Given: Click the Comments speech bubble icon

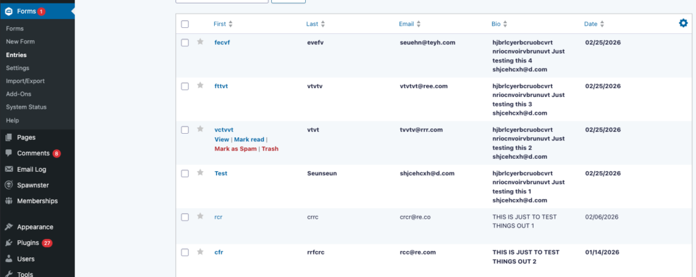Looking at the screenshot, I should (9, 153).
